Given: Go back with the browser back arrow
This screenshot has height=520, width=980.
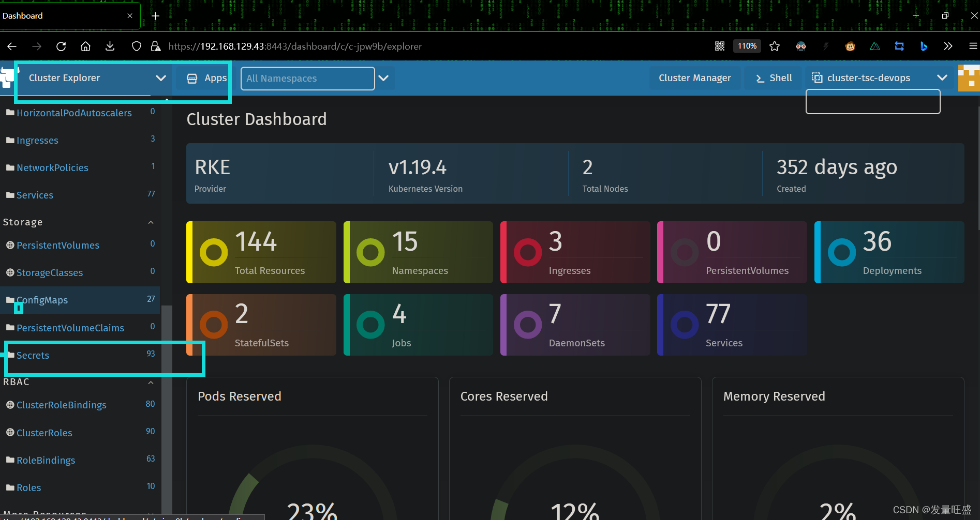Looking at the screenshot, I should click(12, 47).
